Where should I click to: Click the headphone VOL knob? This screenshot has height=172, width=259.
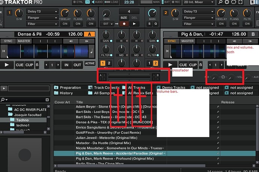[231, 77]
